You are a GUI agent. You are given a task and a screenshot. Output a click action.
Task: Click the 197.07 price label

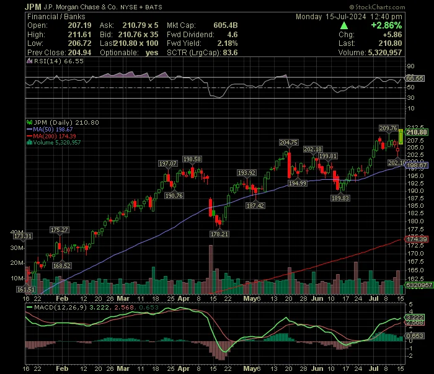168,164
